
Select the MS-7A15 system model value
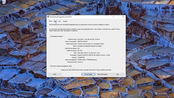pos(80,51)
